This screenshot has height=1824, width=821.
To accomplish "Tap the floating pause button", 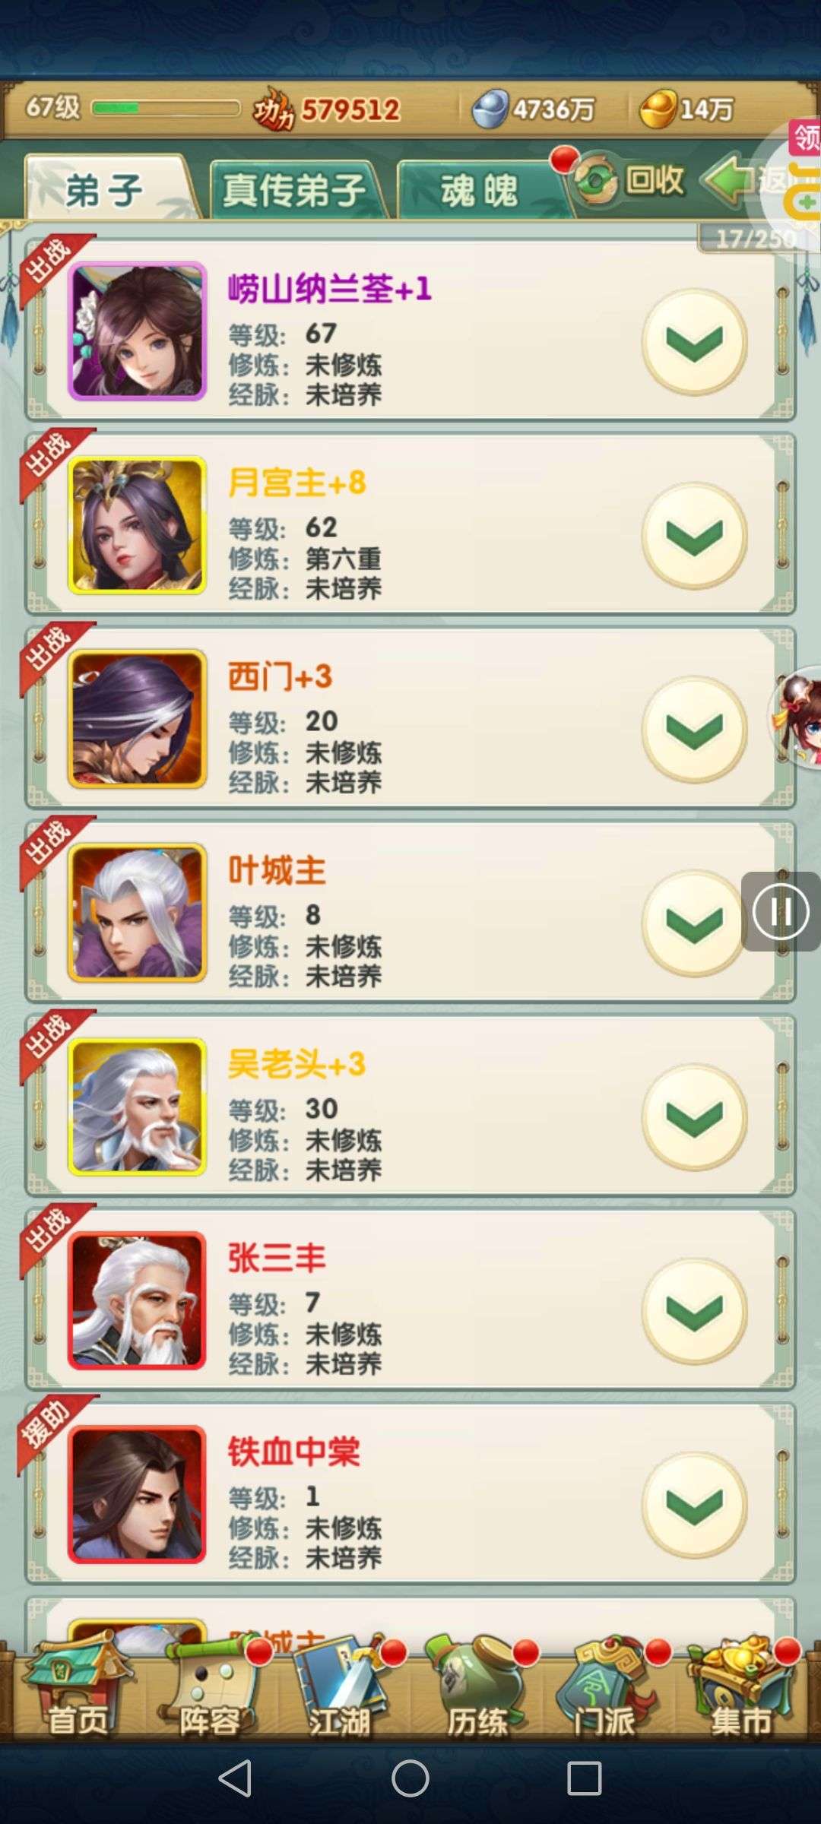I will [x=781, y=911].
